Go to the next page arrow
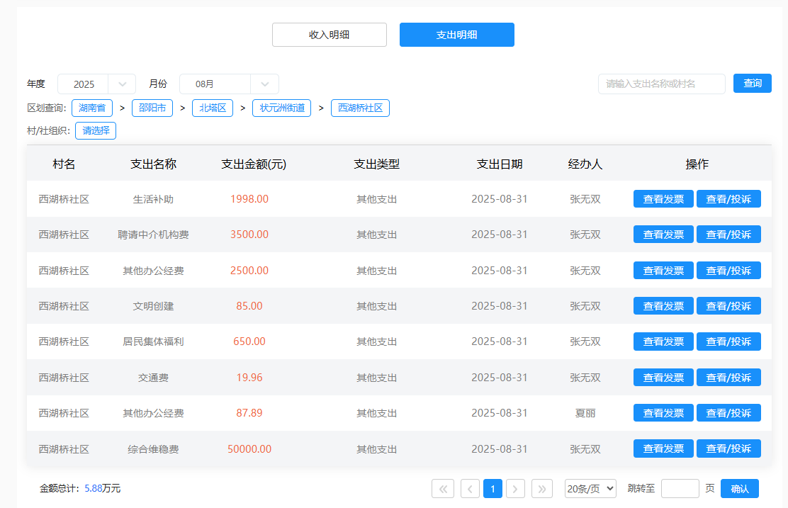The height and width of the screenshot is (508, 788). [516, 488]
